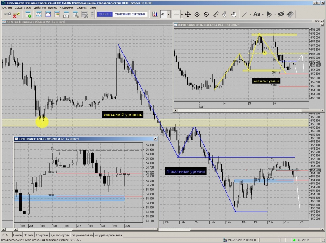
Task: Select the ruler measure tool
Action: pyautogui.click(x=216, y=14)
